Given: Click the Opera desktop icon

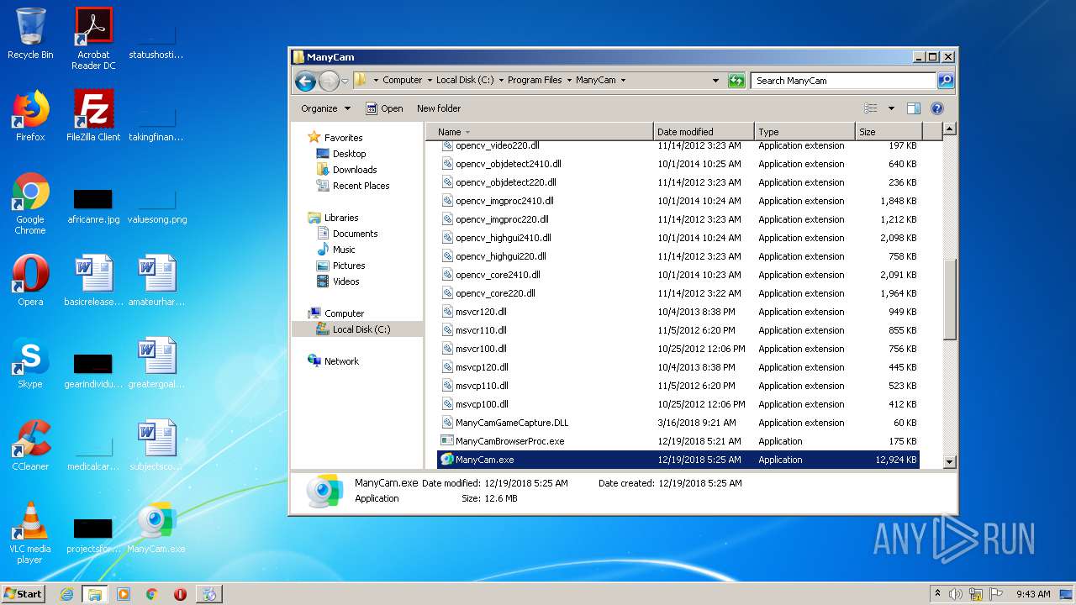Looking at the screenshot, I should pos(30,281).
